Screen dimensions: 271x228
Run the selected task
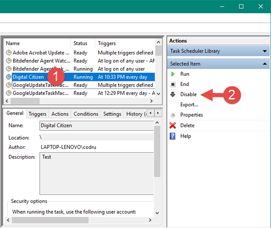[x=184, y=74]
